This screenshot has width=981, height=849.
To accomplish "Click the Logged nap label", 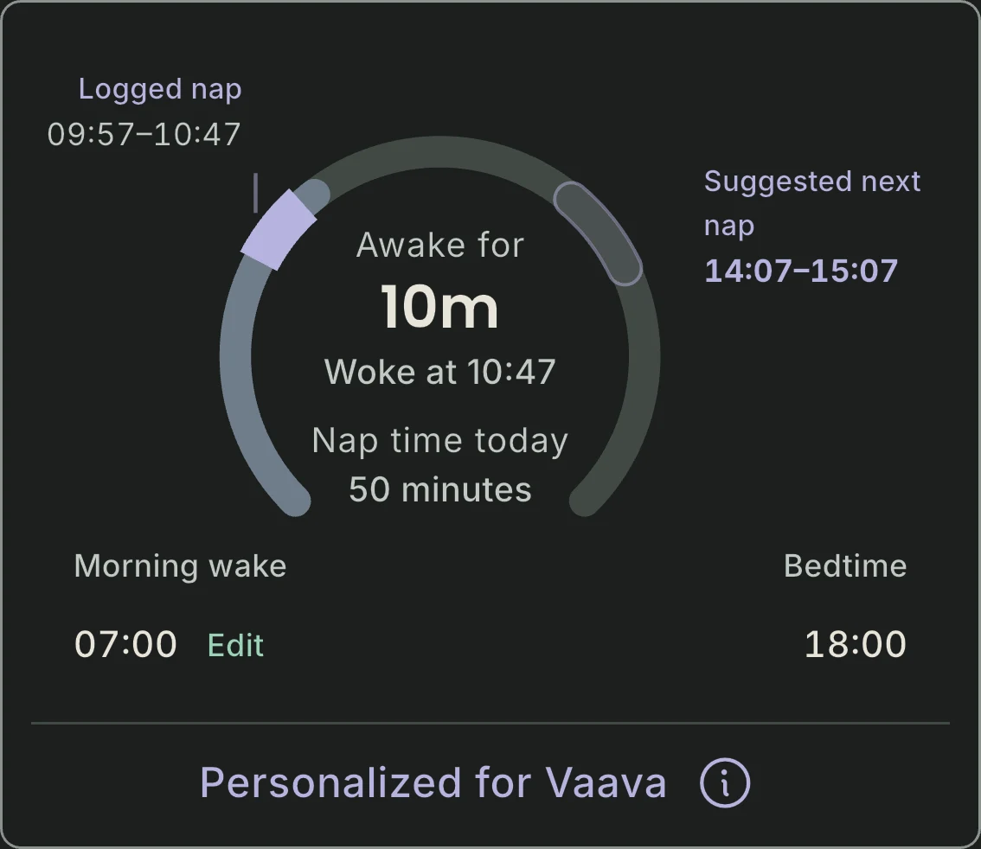I will 160,89.
